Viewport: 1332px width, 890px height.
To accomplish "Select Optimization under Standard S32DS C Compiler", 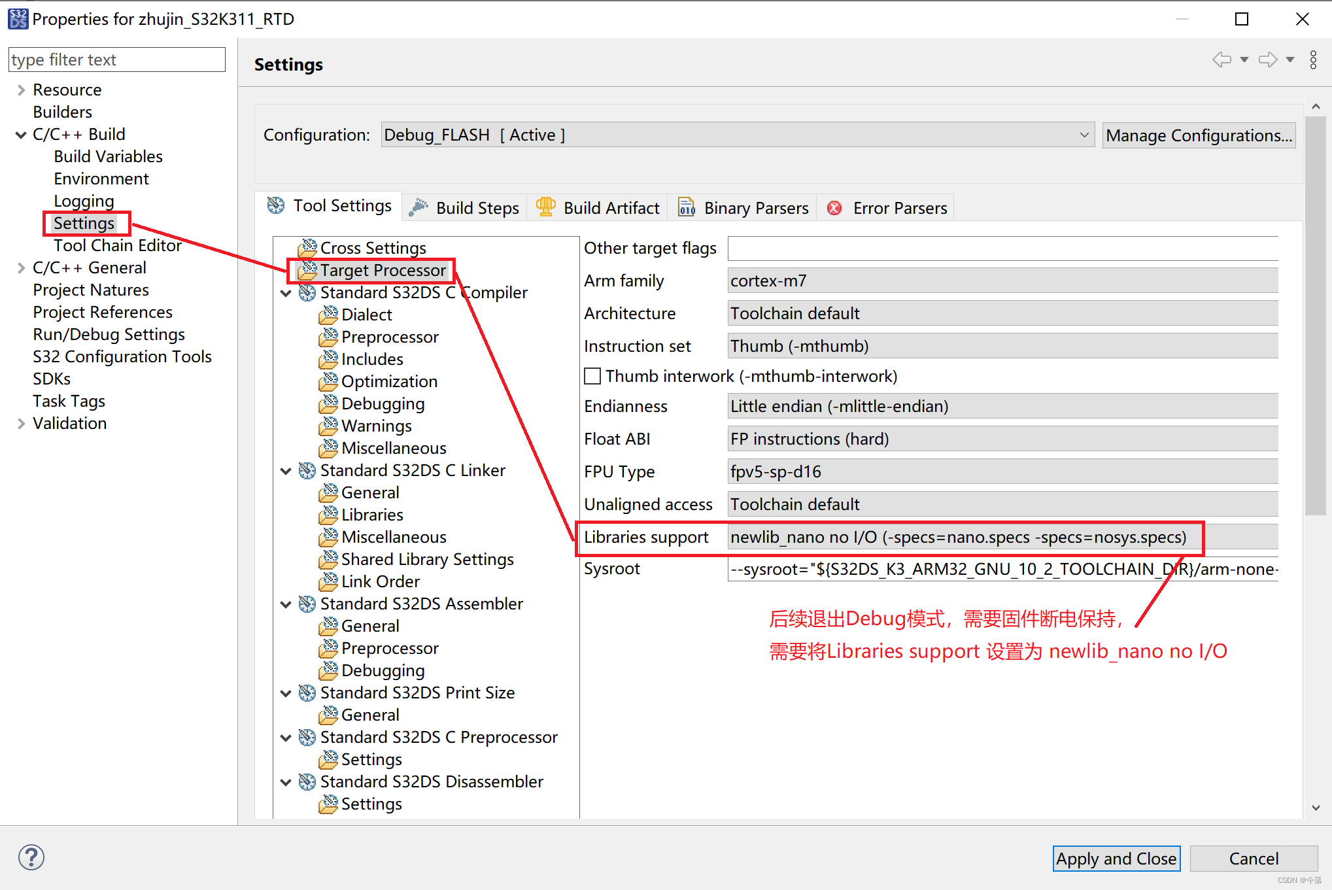I will click(389, 381).
